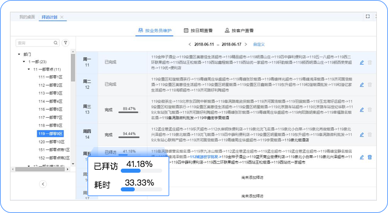The image size is (388, 213).
Task: Delete the 周三 13 visit plan
Action: (370, 110)
